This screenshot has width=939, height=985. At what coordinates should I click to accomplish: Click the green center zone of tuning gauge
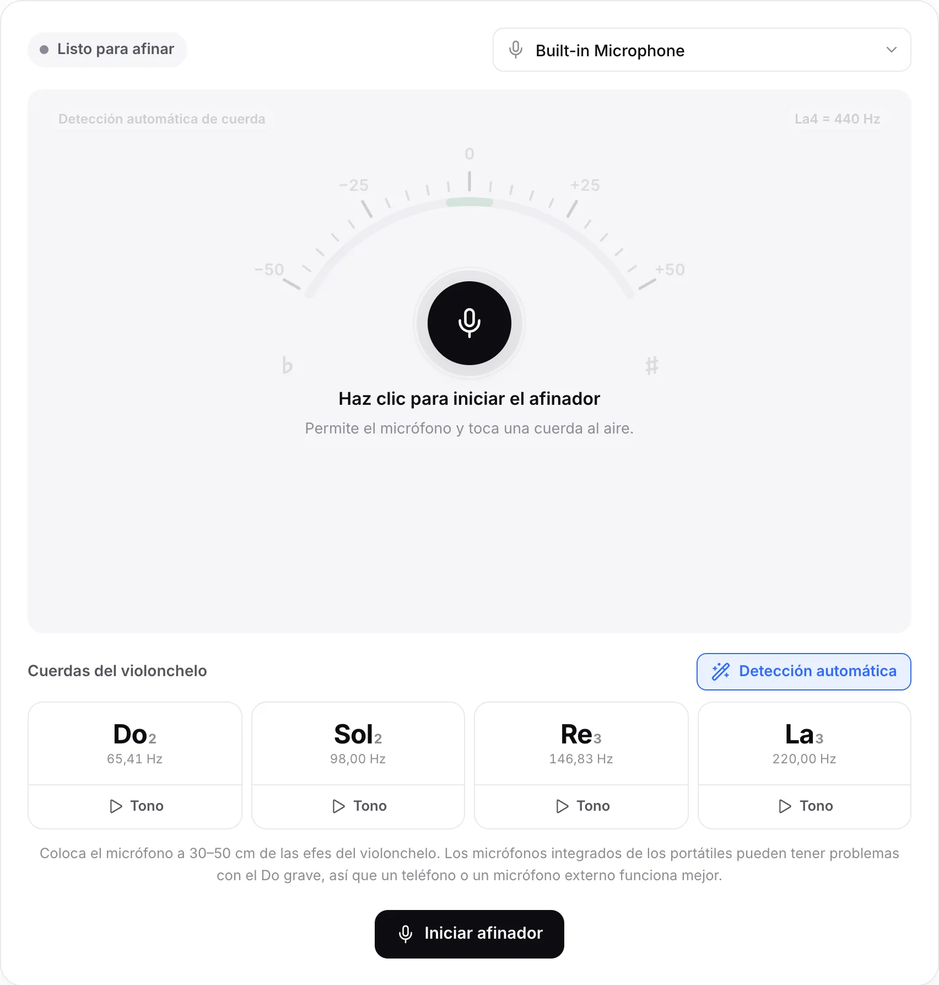(469, 202)
